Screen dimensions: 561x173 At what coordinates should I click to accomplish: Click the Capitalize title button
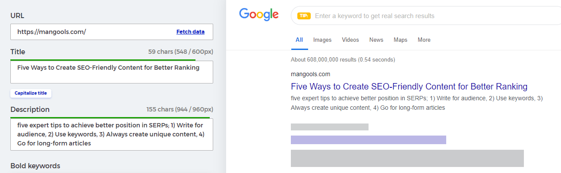[31, 93]
